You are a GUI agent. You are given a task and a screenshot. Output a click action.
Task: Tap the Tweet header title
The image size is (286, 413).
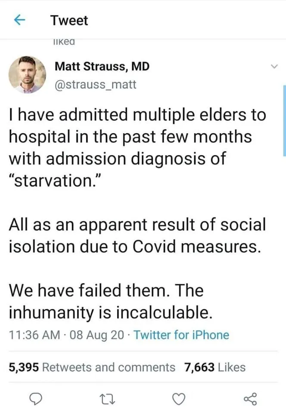(x=69, y=20)
